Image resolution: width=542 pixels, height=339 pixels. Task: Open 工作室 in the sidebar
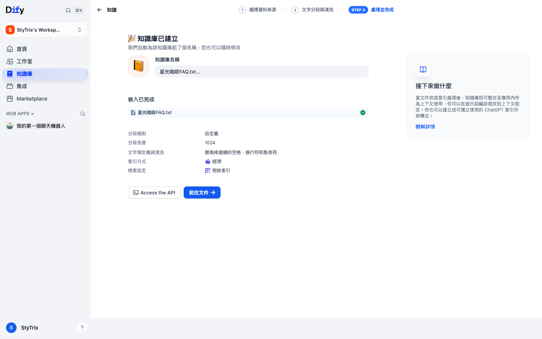coord(45,61)
